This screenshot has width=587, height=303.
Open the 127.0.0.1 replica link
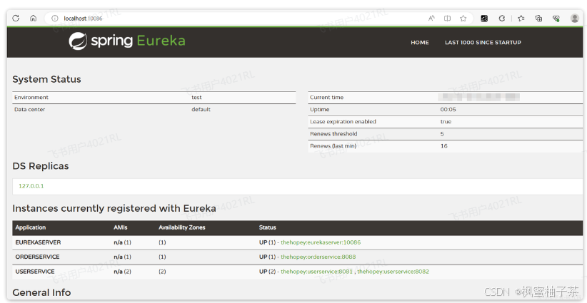tap(31, 185)
